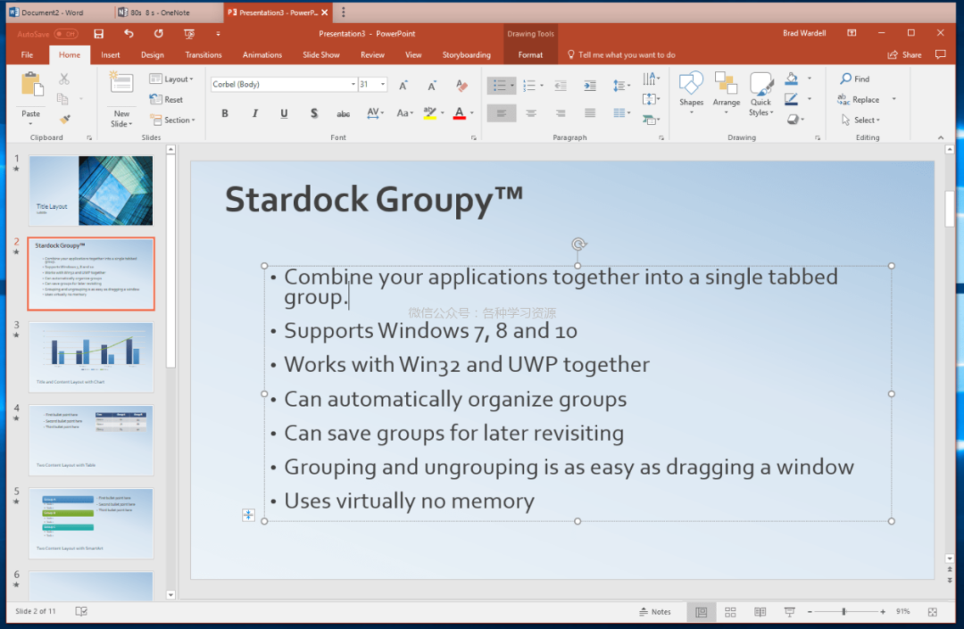Expand the Layout dropdown

pyautogui.click(x=171, y=79)
